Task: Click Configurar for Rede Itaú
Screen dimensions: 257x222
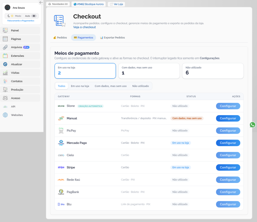Action: pyautogui.click(x=228, y=180)
